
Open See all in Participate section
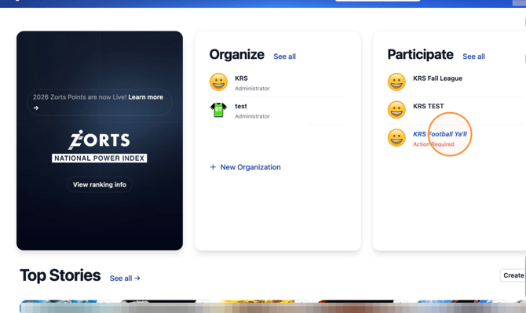click(473, 56)
